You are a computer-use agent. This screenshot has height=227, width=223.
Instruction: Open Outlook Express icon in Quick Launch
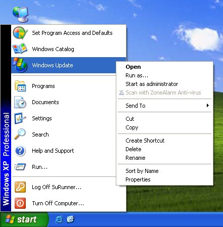click(x=70, y=219)
